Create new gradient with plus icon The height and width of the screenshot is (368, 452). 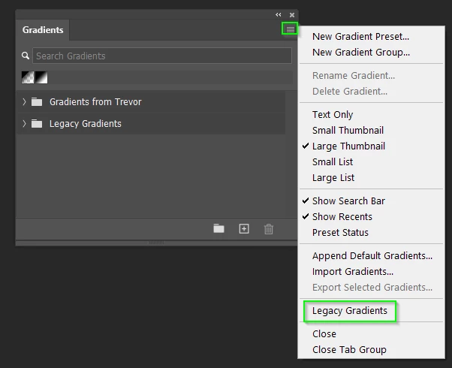244,229
